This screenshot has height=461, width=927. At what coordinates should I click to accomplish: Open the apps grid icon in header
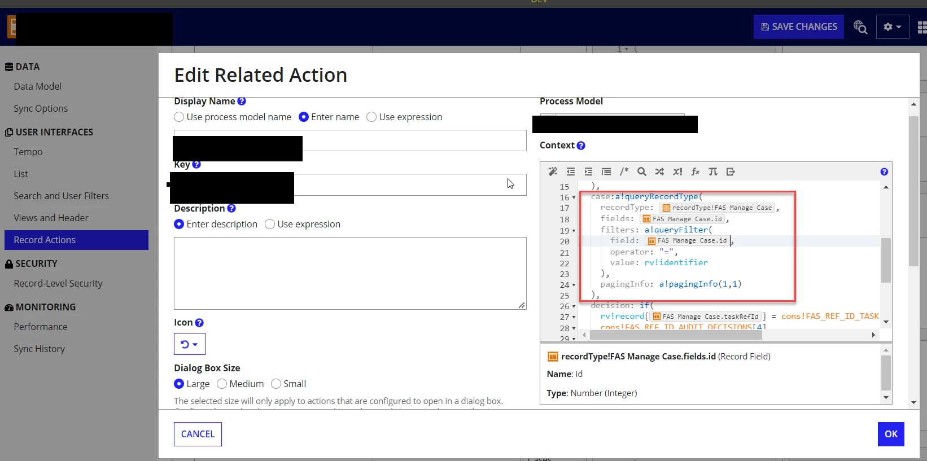click(x=922, y=27)
